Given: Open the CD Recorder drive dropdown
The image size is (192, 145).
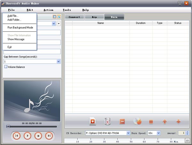Looking at the screenshot, I should pyautogui.click(x=128, y=133).
